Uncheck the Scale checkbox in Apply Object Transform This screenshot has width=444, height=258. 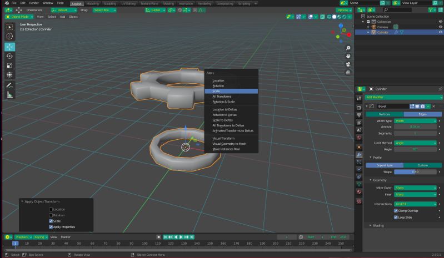[x=51, y=221]
